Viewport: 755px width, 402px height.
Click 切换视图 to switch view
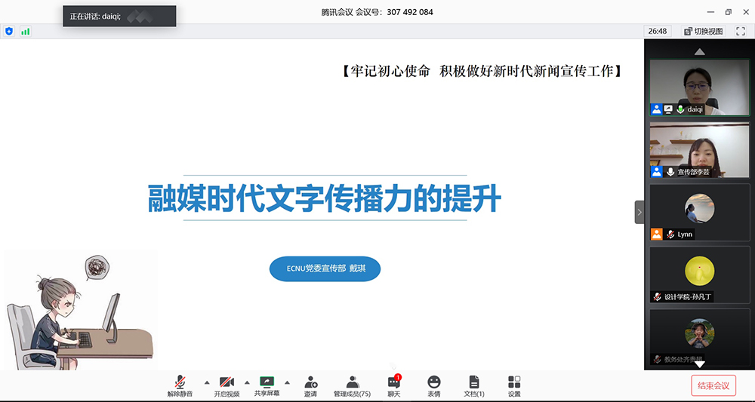(703, 31)
